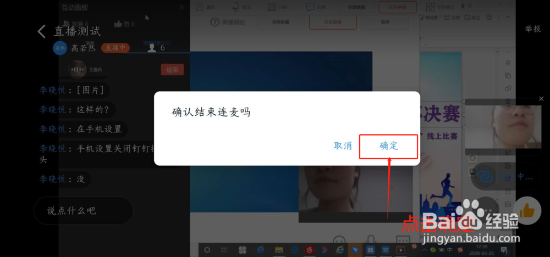Click NetEase Music red icon on taskbar

[309, 250]
